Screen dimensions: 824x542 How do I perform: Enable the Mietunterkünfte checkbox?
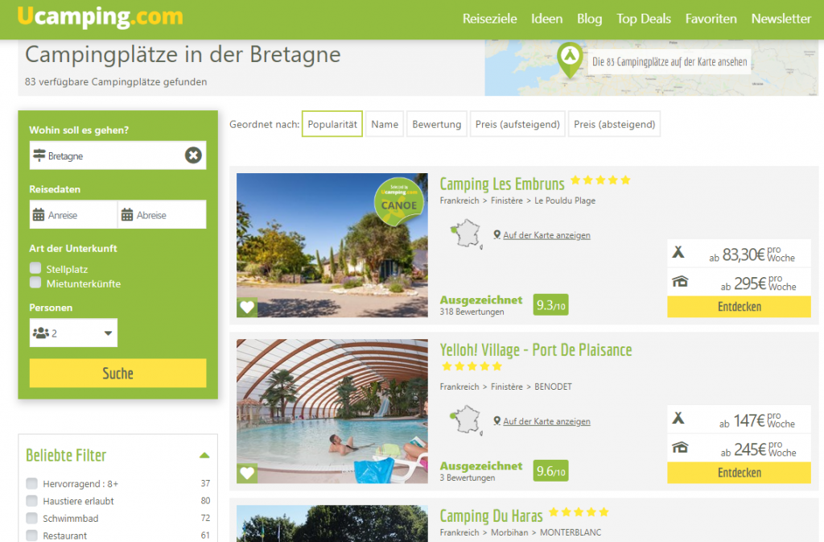[x=35, y=283]
